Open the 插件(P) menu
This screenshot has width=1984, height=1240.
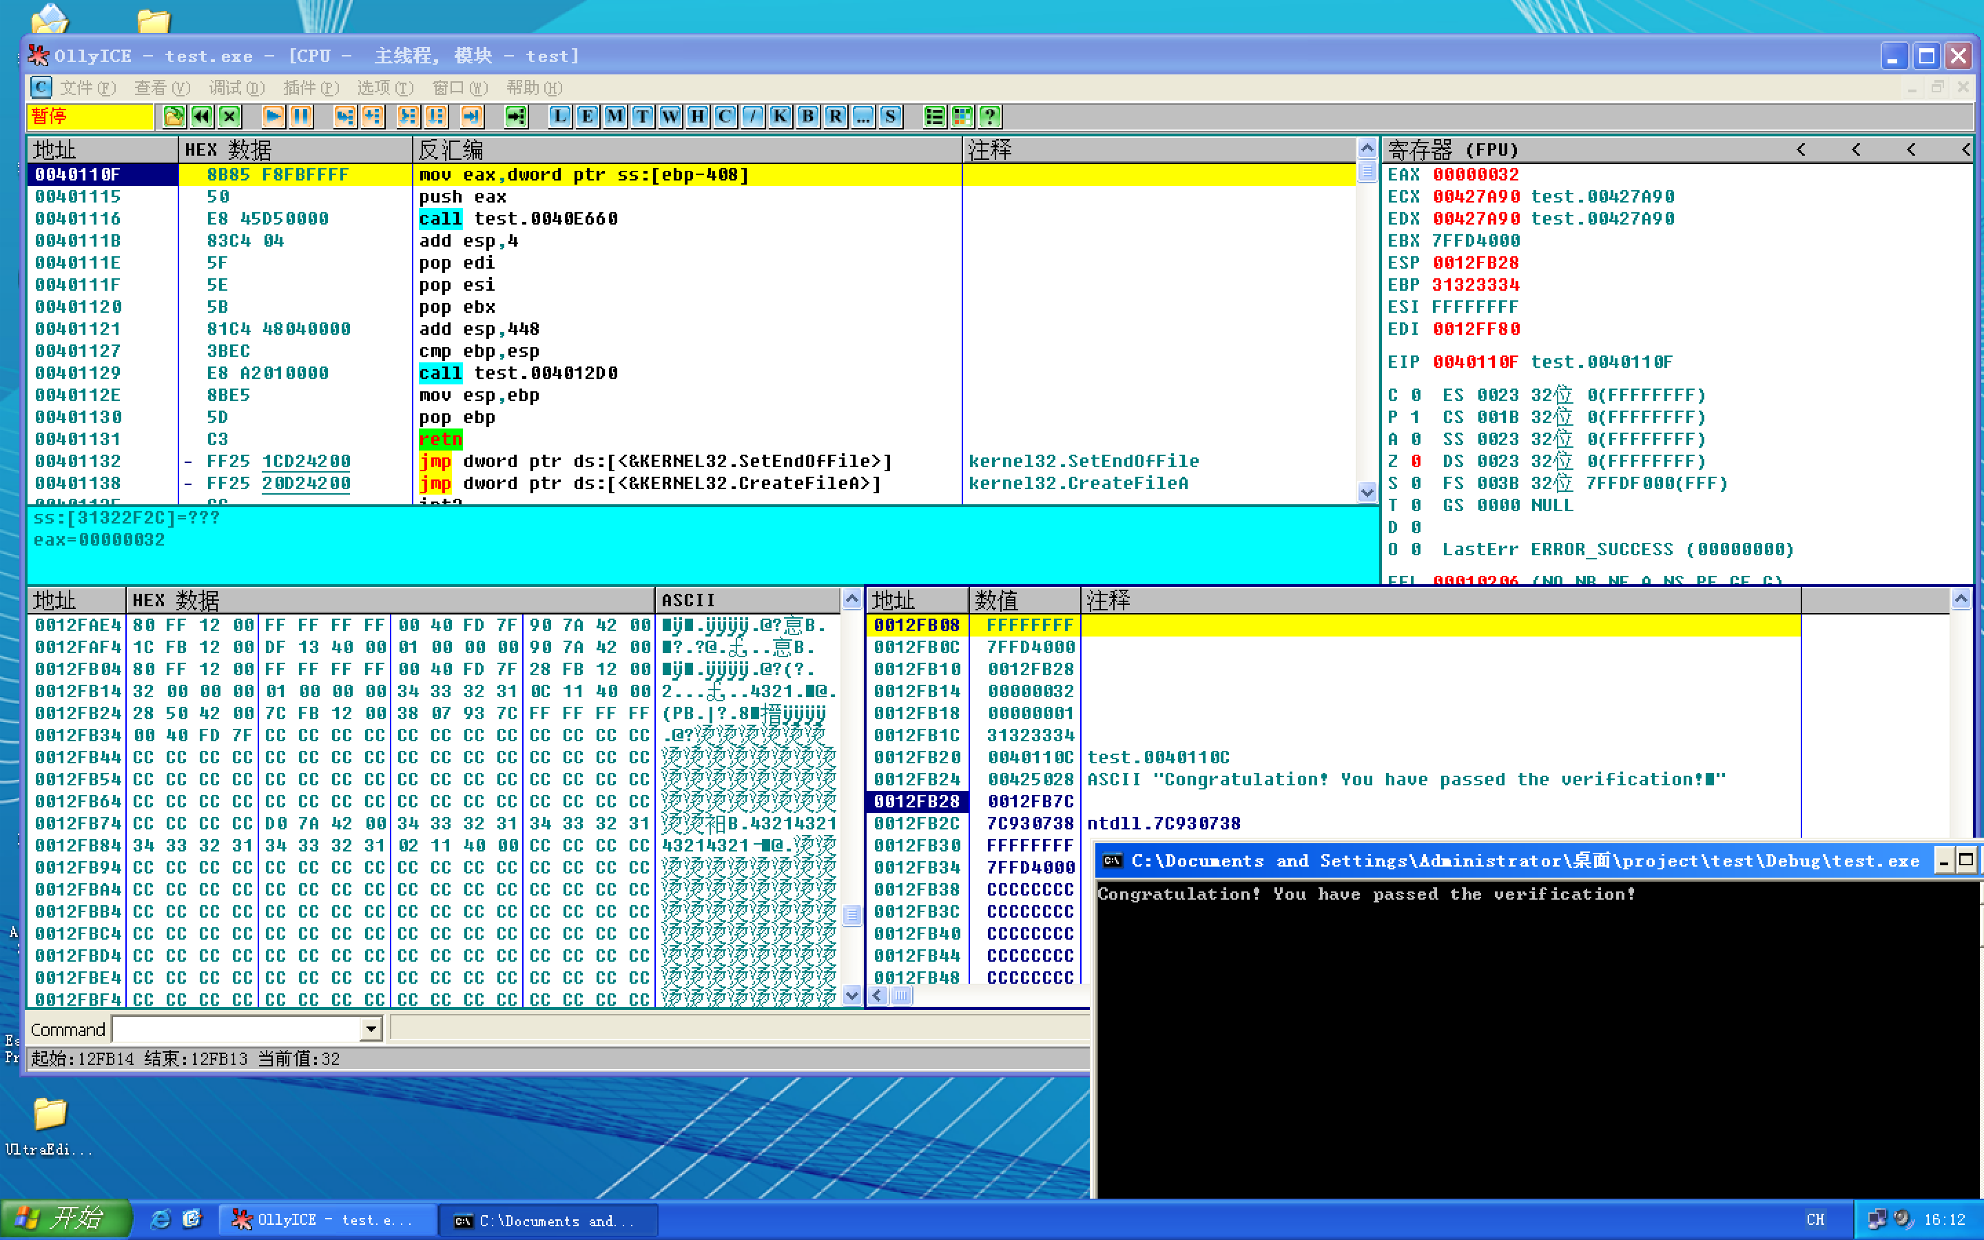tap(311, 87)
